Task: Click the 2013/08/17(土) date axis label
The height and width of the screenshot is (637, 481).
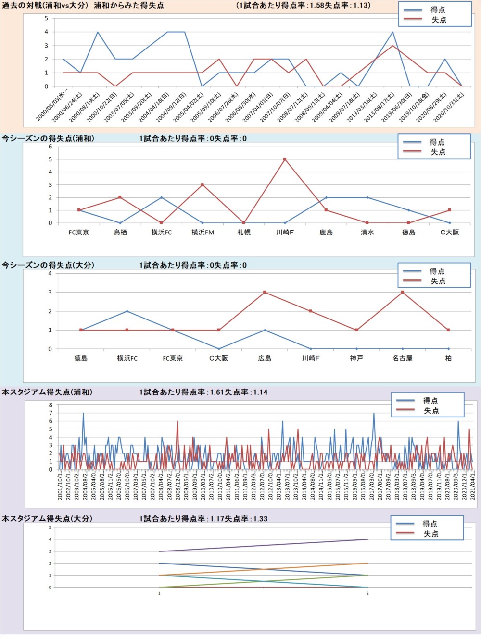Action: [380, 107]
